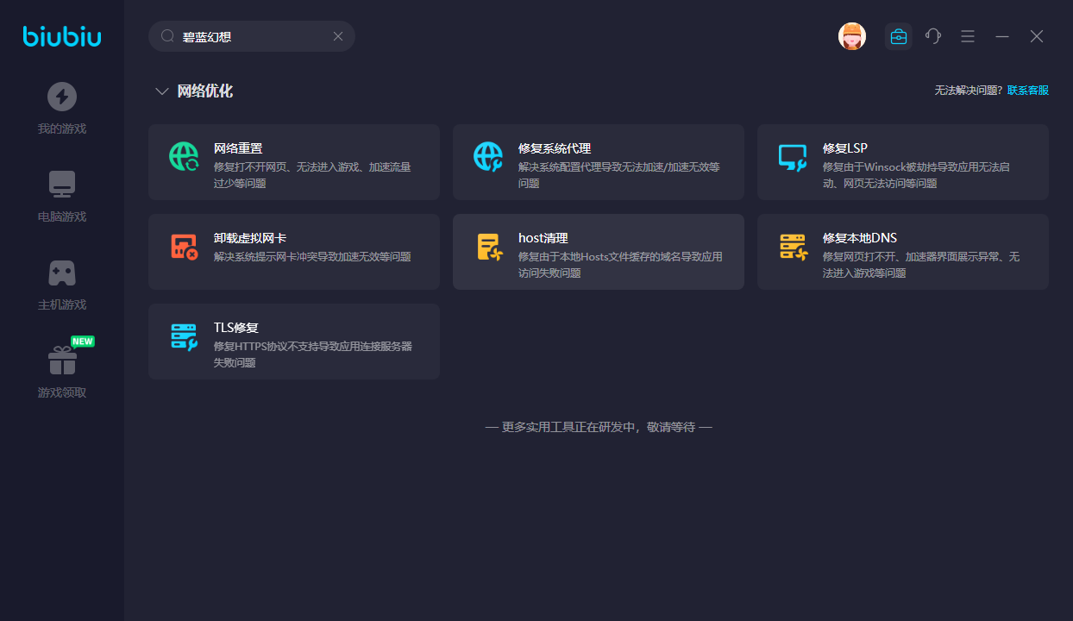Image resolution: width=1073 pixels, height=621 pixels.
Task: Click the 修复本地DNS server icon
Action: click(792, 247)
